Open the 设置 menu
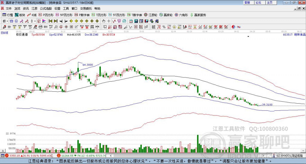Viewport: 306px width, 164px height. (x=57, y=9)
